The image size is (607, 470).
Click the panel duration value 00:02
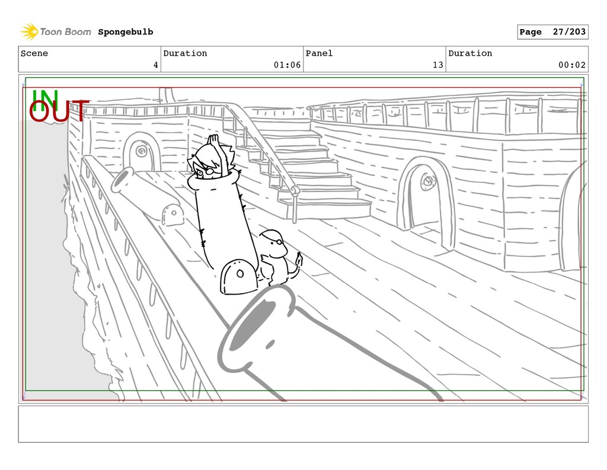pos(572,65)
